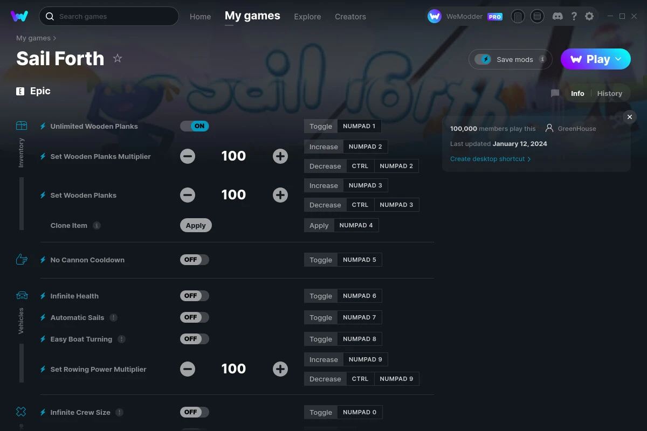Viewport: 647px width, 431px height.
Task: Open GreenHouse creator profile
Action: pyautogui.click(x=577, y=129)
